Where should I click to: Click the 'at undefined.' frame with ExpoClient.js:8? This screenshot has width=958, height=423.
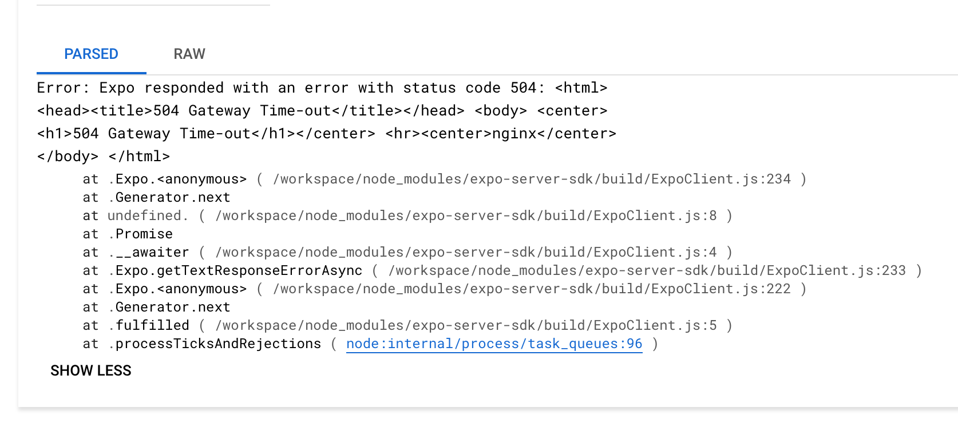407,216
